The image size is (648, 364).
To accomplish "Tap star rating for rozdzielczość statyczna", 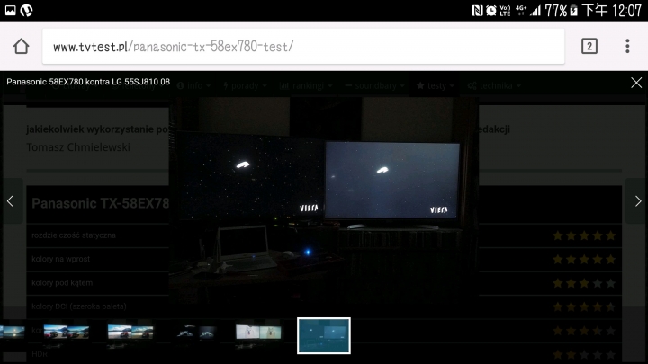I will coord(584,235).
